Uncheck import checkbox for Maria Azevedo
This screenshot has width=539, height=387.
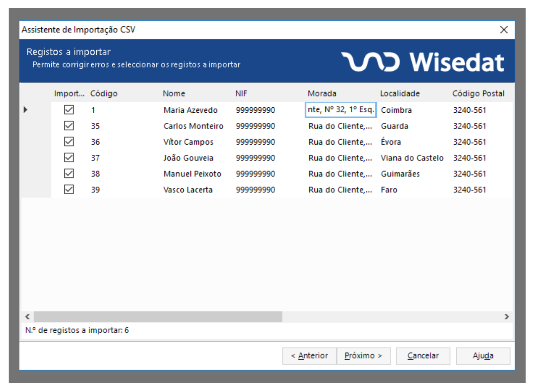(69, 110)
